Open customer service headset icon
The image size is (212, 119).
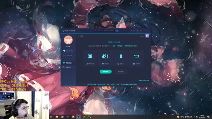tap(131, 31)
